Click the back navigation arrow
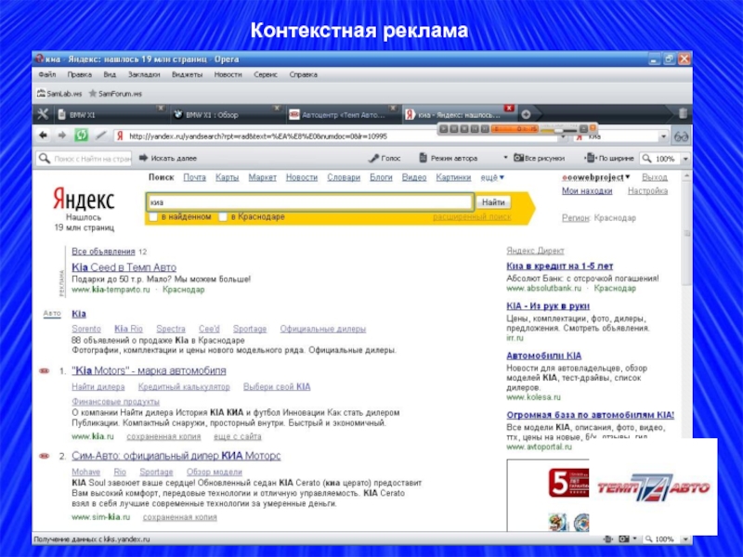Screen dimensions: 743x557 [44, 136]
